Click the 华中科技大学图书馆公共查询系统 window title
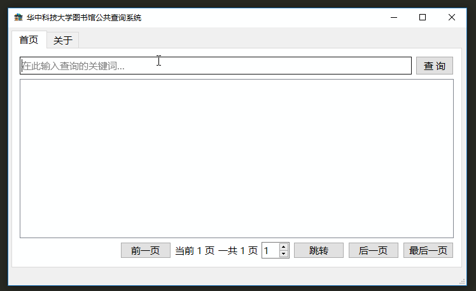 click(x=84, y=18)
